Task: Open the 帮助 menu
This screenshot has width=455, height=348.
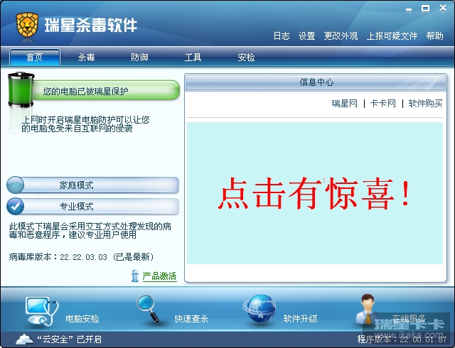Action: click(434, 36)
